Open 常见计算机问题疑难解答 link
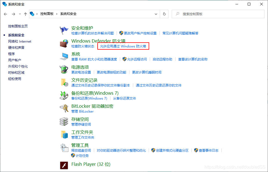Viewport: 268px width, 172px height. pyautogui.click(x=180, y=33)
